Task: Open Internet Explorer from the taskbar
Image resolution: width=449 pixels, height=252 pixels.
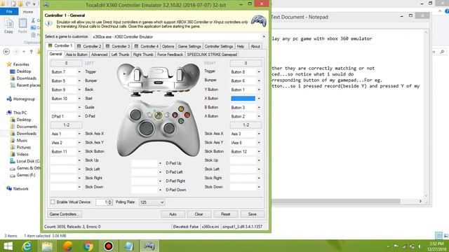Action: coord(27,246)
